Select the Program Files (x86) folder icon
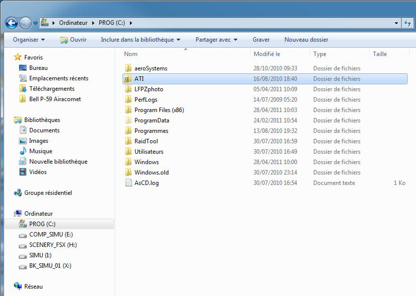The width and height of the screenshot is (416, 296). pyautogui.click(x=128, y=110)
